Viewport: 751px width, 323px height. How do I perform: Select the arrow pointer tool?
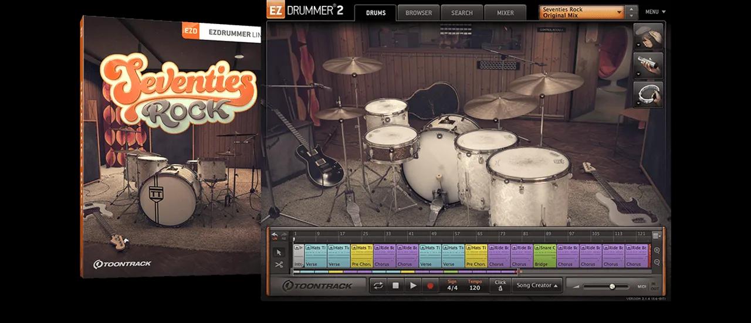click(x=279, y=252)
